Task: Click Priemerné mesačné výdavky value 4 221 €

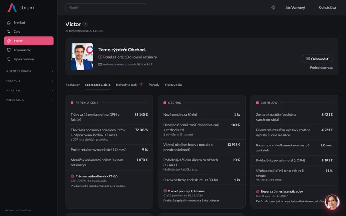Action: coord(327,130)
